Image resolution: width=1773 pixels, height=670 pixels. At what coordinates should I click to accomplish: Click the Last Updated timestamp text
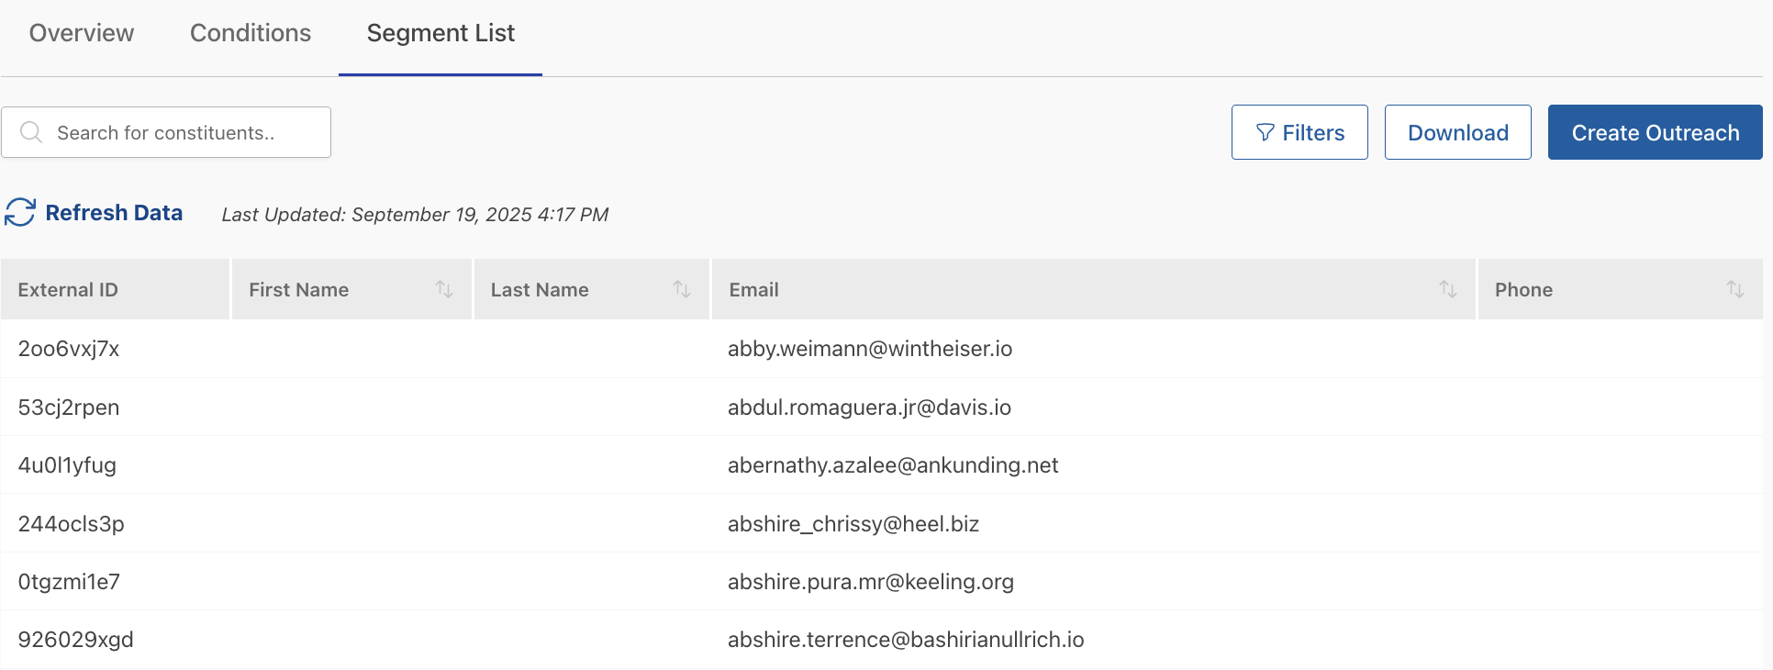point(415,215)
